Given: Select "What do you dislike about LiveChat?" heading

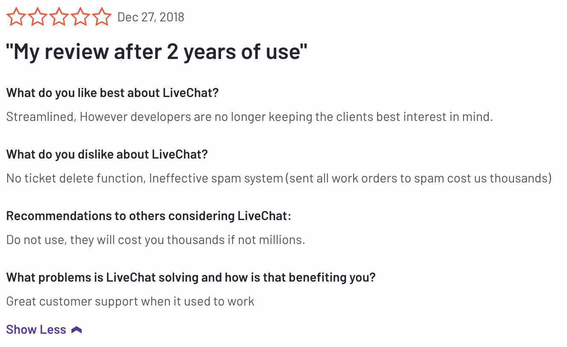Looking at the screenshot, I should tap(107, 154).
